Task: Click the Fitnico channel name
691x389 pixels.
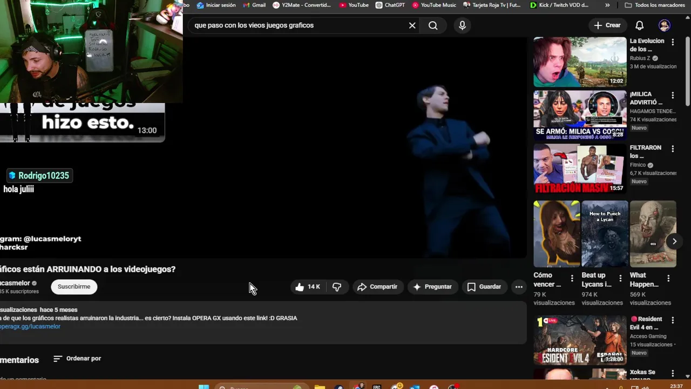Action: [x=638, y=165]
